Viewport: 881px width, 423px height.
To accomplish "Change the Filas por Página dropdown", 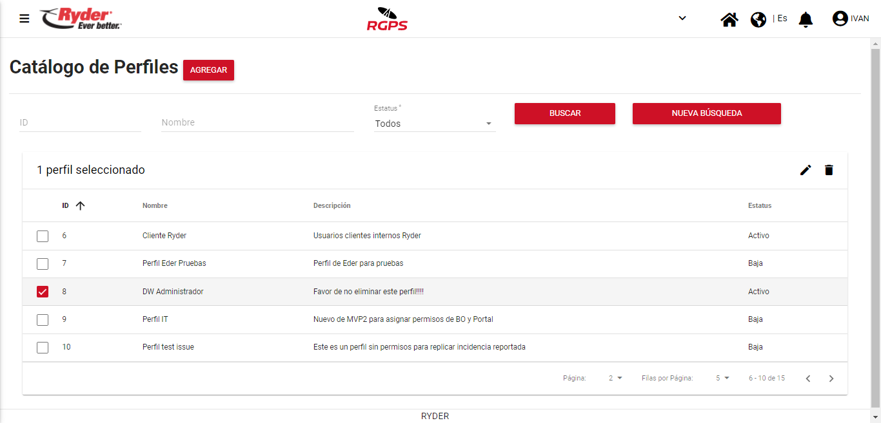I will click(722, 379).
